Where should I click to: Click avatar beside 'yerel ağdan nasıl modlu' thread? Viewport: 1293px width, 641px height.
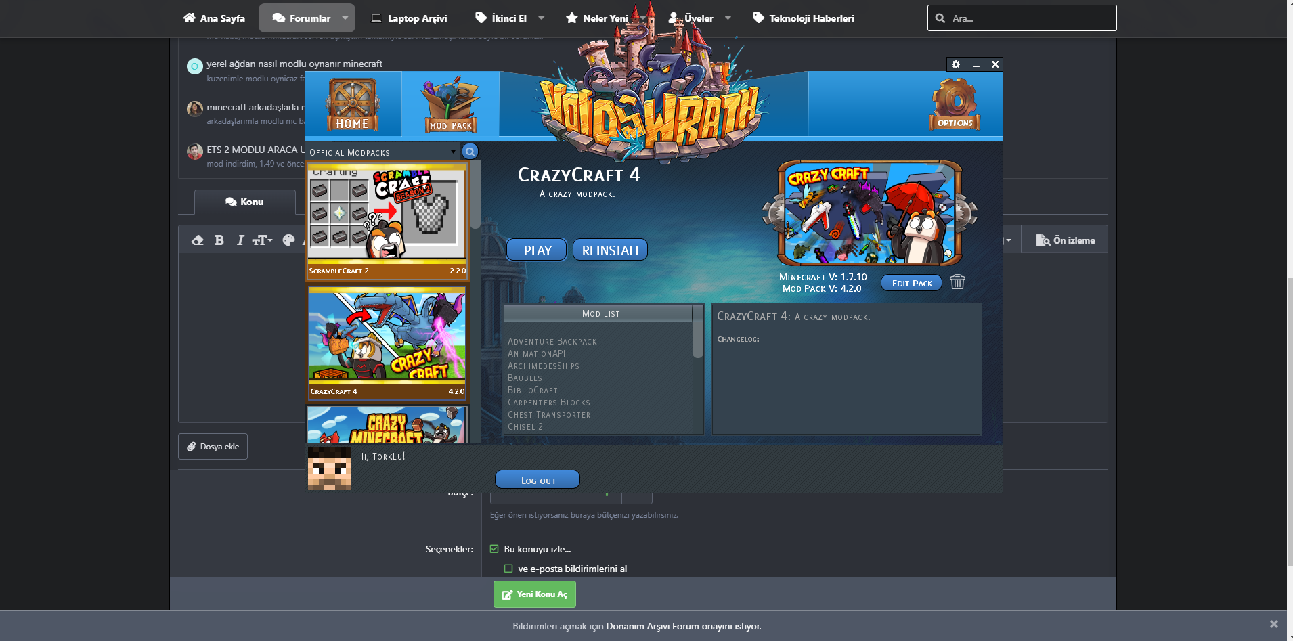(x=195, y=66)
